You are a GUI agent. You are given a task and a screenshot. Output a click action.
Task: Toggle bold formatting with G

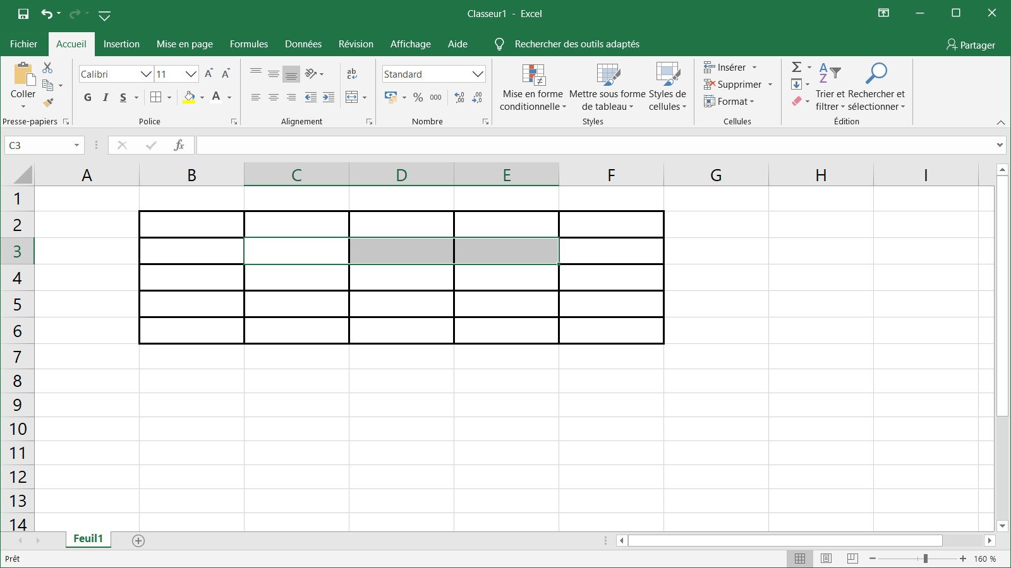pyautogui.click(x=88, y=97)
